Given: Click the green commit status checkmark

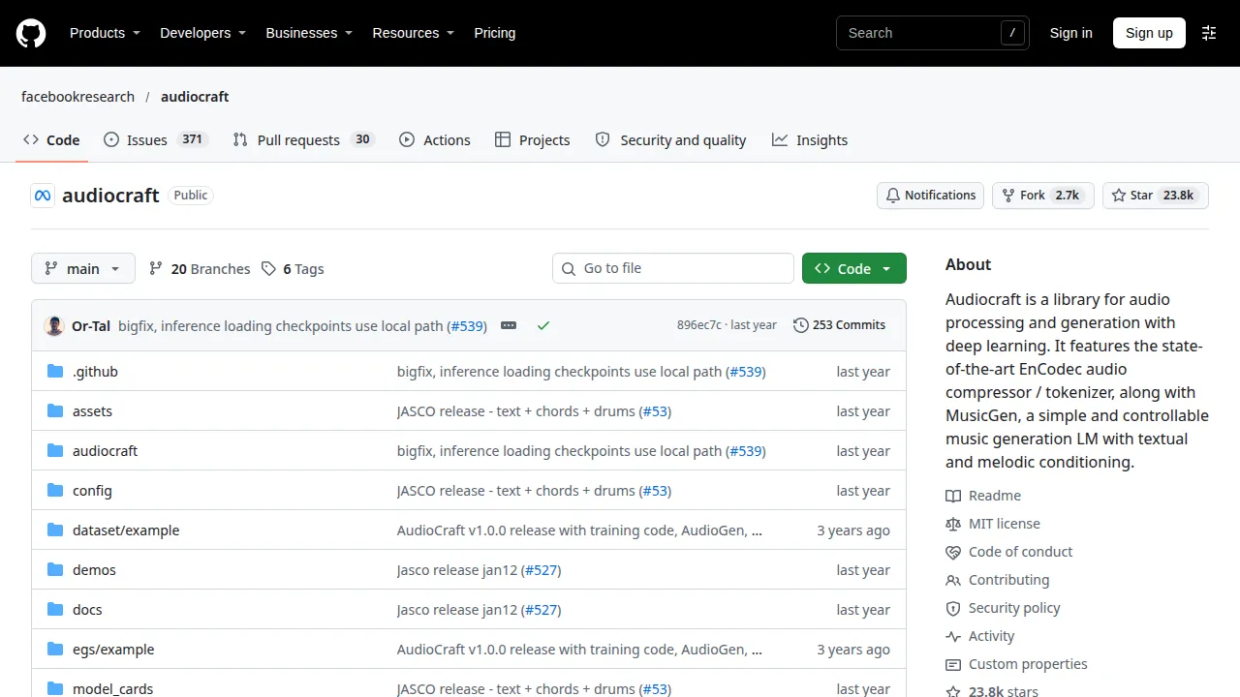Looking at the screenshot, I should (543, 325).
